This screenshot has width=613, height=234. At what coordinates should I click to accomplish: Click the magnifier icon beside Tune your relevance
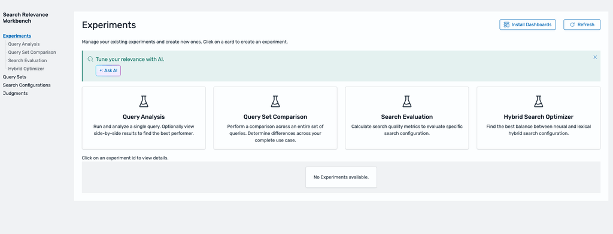click(90, 59)
